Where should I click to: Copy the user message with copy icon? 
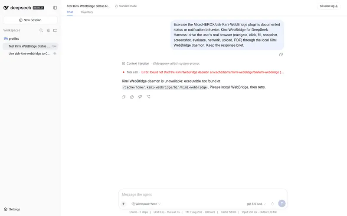click(281, 54)
